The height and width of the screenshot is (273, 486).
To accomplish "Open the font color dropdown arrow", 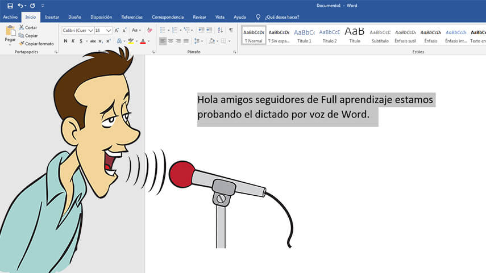I will (x=149, y=41).
